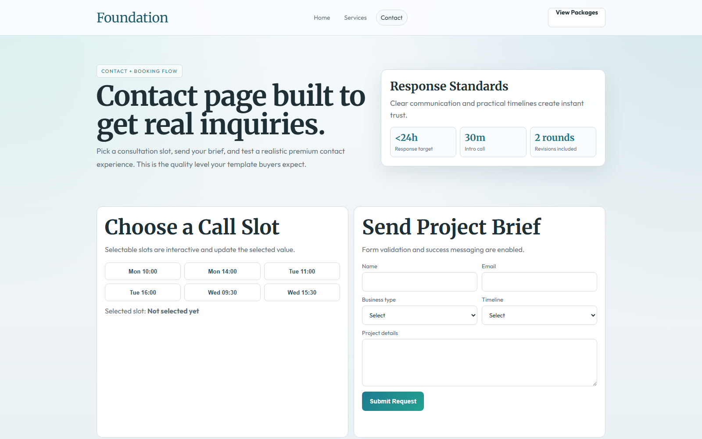Select the Mon 10:00 call slot
This screenshot has width=702, height=439.
[142, 271]
